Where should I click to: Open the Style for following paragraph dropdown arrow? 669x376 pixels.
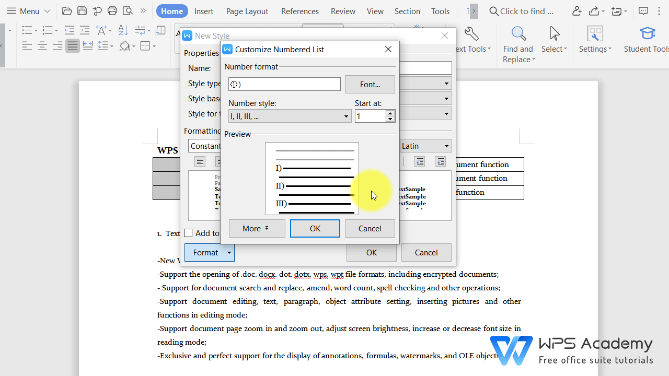pos(447,114)
